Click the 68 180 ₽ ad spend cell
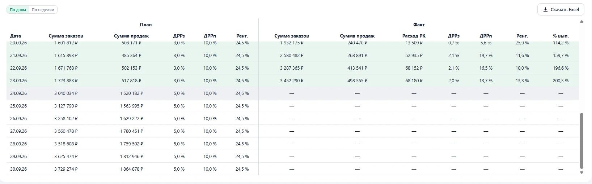 pyautogui.click(x=414, y=81)
